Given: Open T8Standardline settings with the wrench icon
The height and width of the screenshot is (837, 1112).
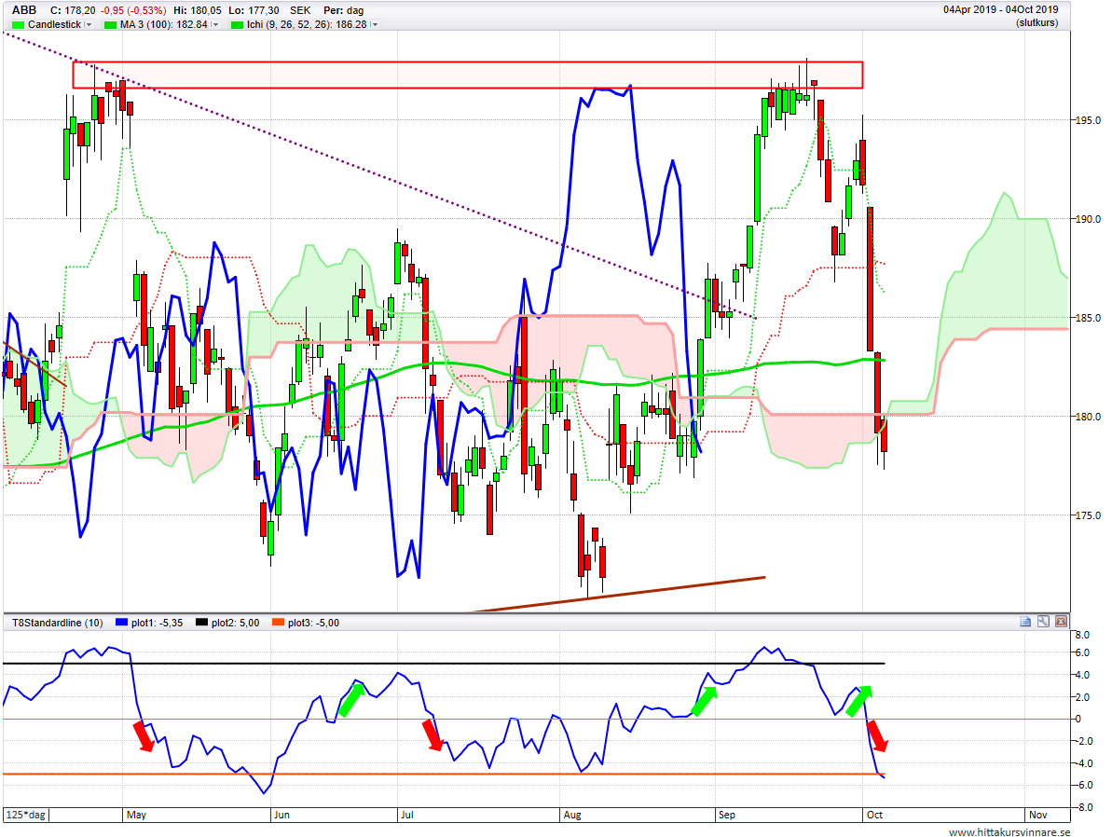Looking at the screenshot, I should pos(1043,622).
